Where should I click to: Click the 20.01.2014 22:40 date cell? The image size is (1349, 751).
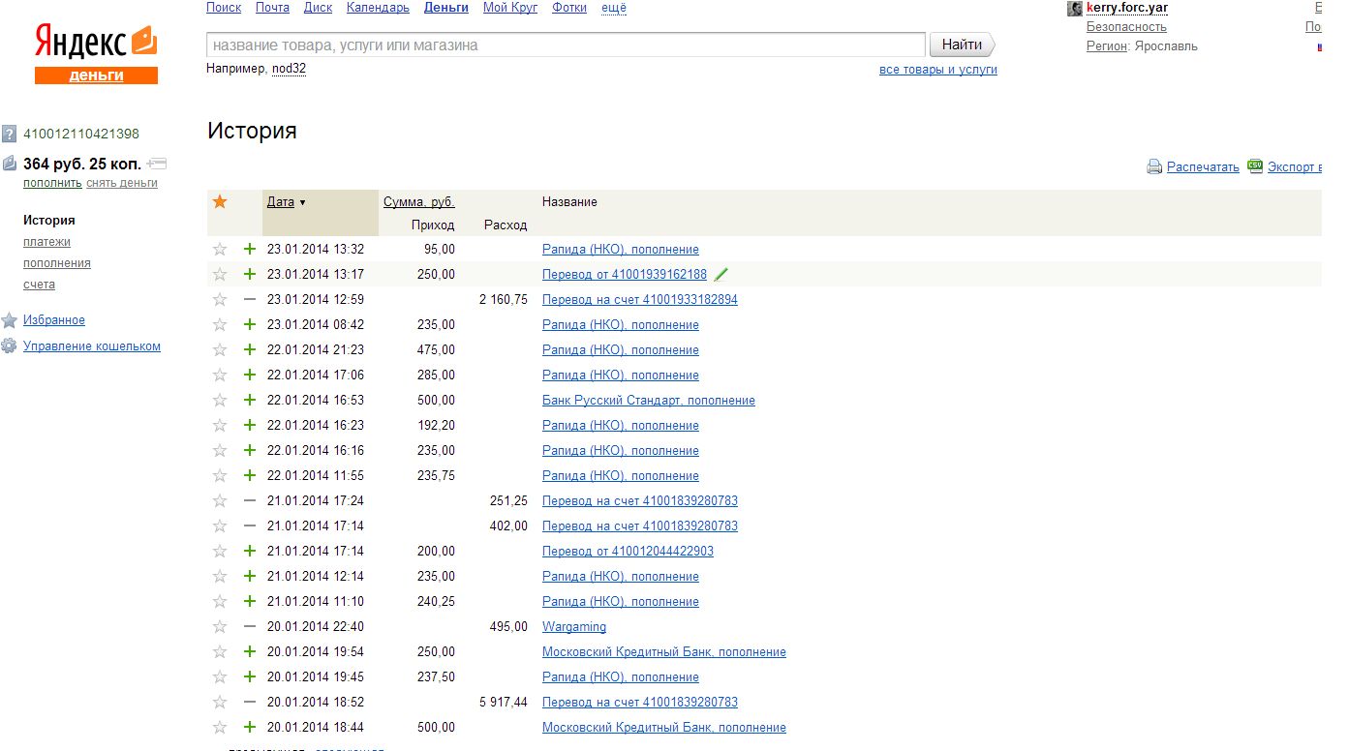click(x=316, y=626)
